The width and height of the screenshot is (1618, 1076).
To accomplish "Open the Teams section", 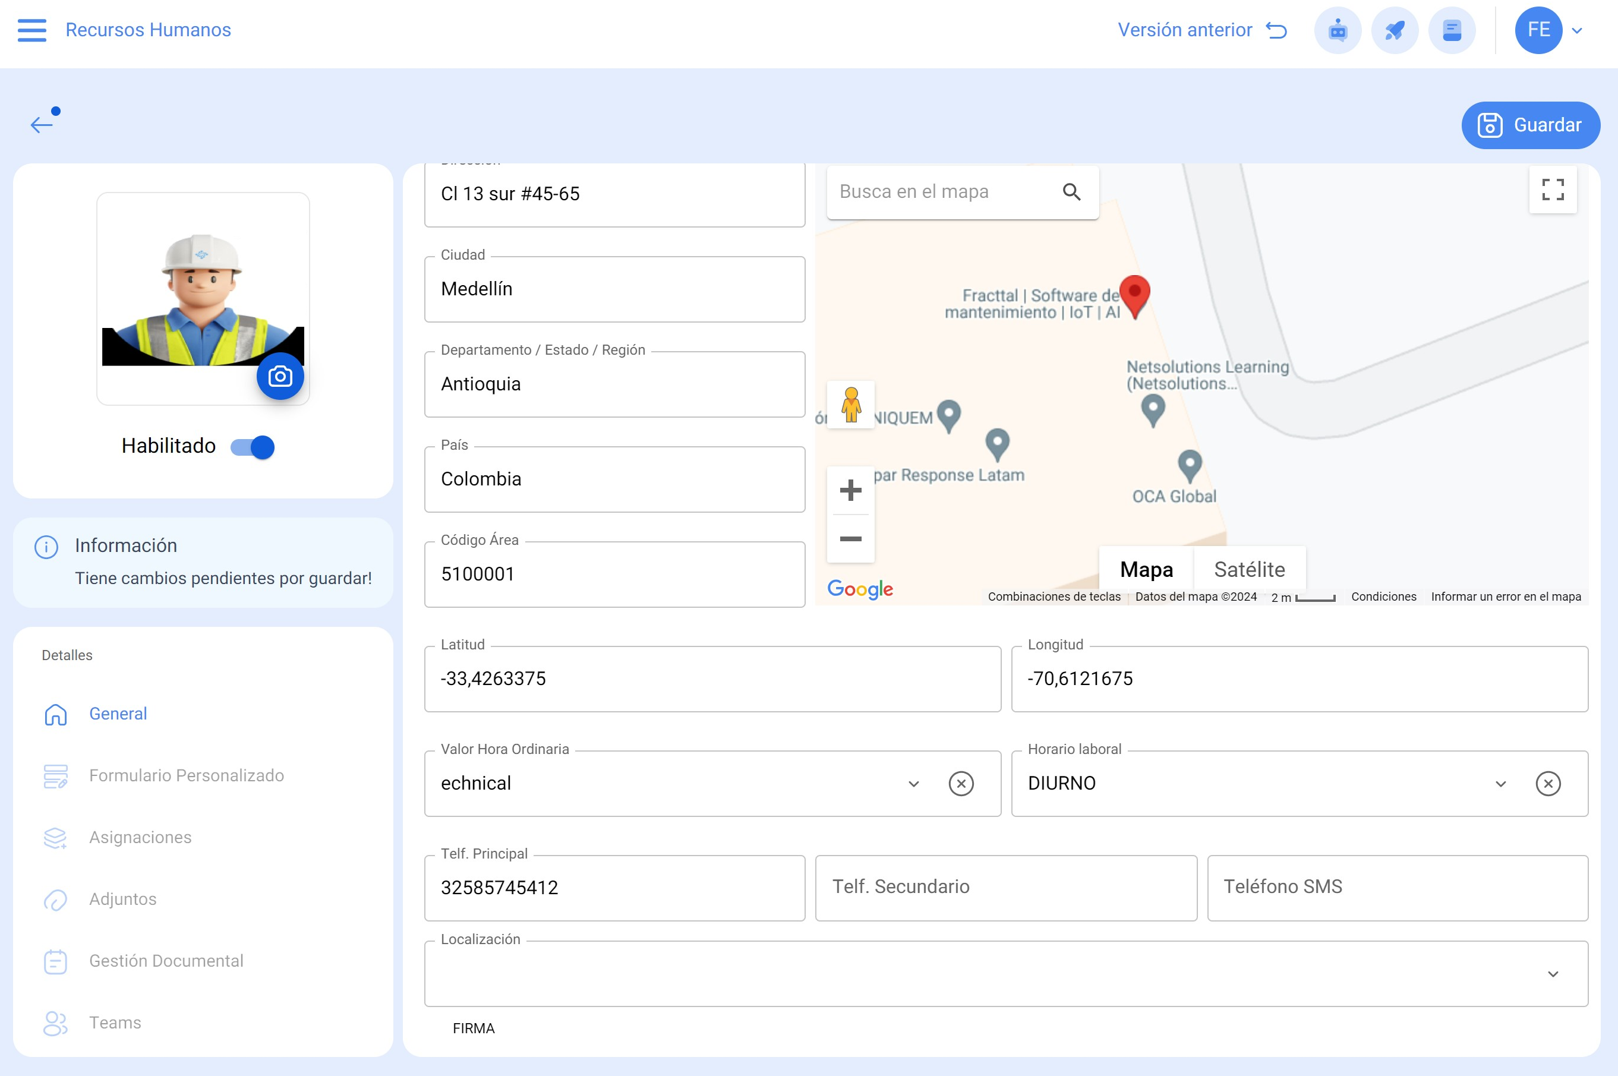I will (x=92, y=1023).
